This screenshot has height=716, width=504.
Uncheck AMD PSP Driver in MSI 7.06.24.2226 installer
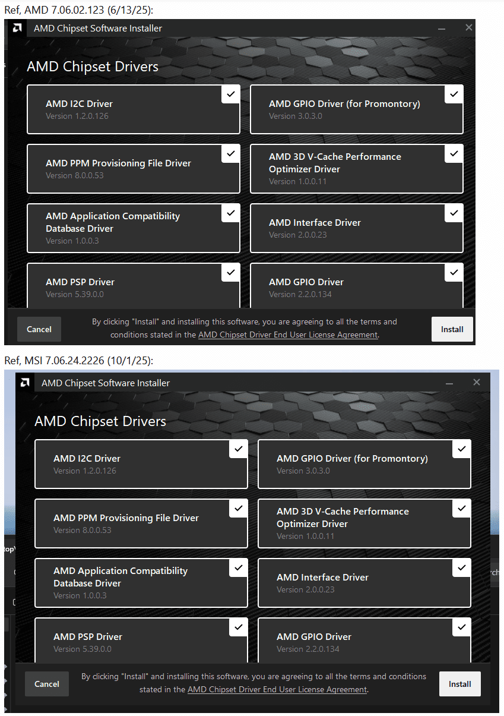click(x=238, y=627)
